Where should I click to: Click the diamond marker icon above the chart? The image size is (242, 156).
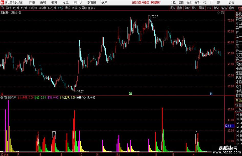218,13
